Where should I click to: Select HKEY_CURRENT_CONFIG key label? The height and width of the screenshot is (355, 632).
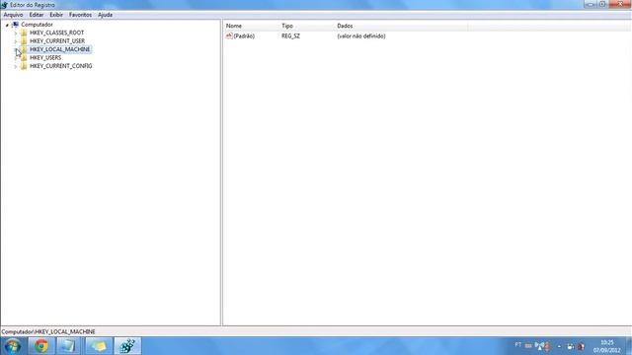(x=61, y=66)
